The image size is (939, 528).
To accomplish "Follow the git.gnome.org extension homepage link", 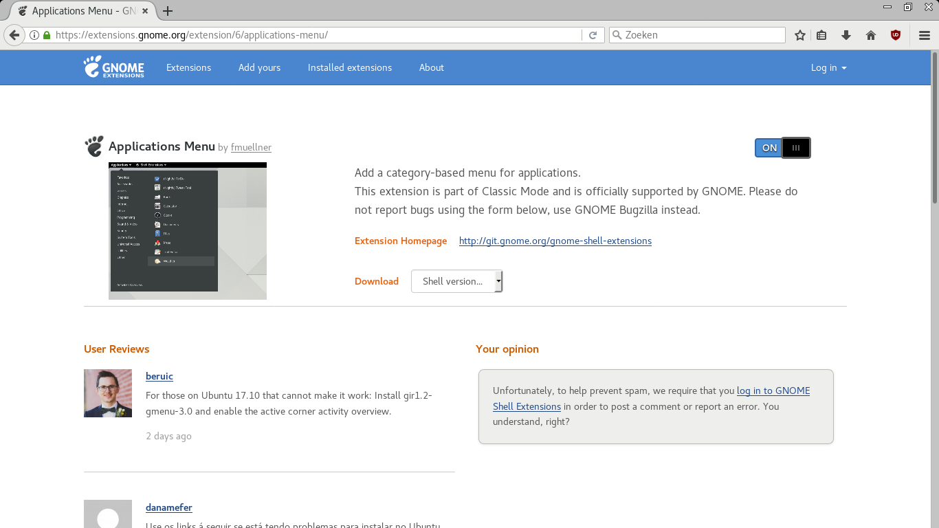I will (555, 241).
